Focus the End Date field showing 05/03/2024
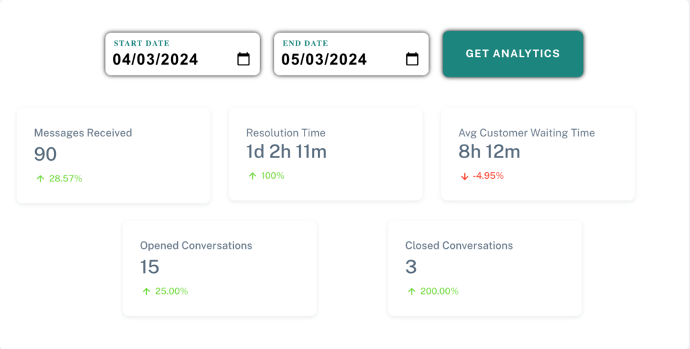The height and width of the screenshot is (349, 690). coord(324,59)
